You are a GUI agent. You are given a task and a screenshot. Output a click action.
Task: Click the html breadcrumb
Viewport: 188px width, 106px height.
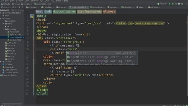click(x=39, y=11)
